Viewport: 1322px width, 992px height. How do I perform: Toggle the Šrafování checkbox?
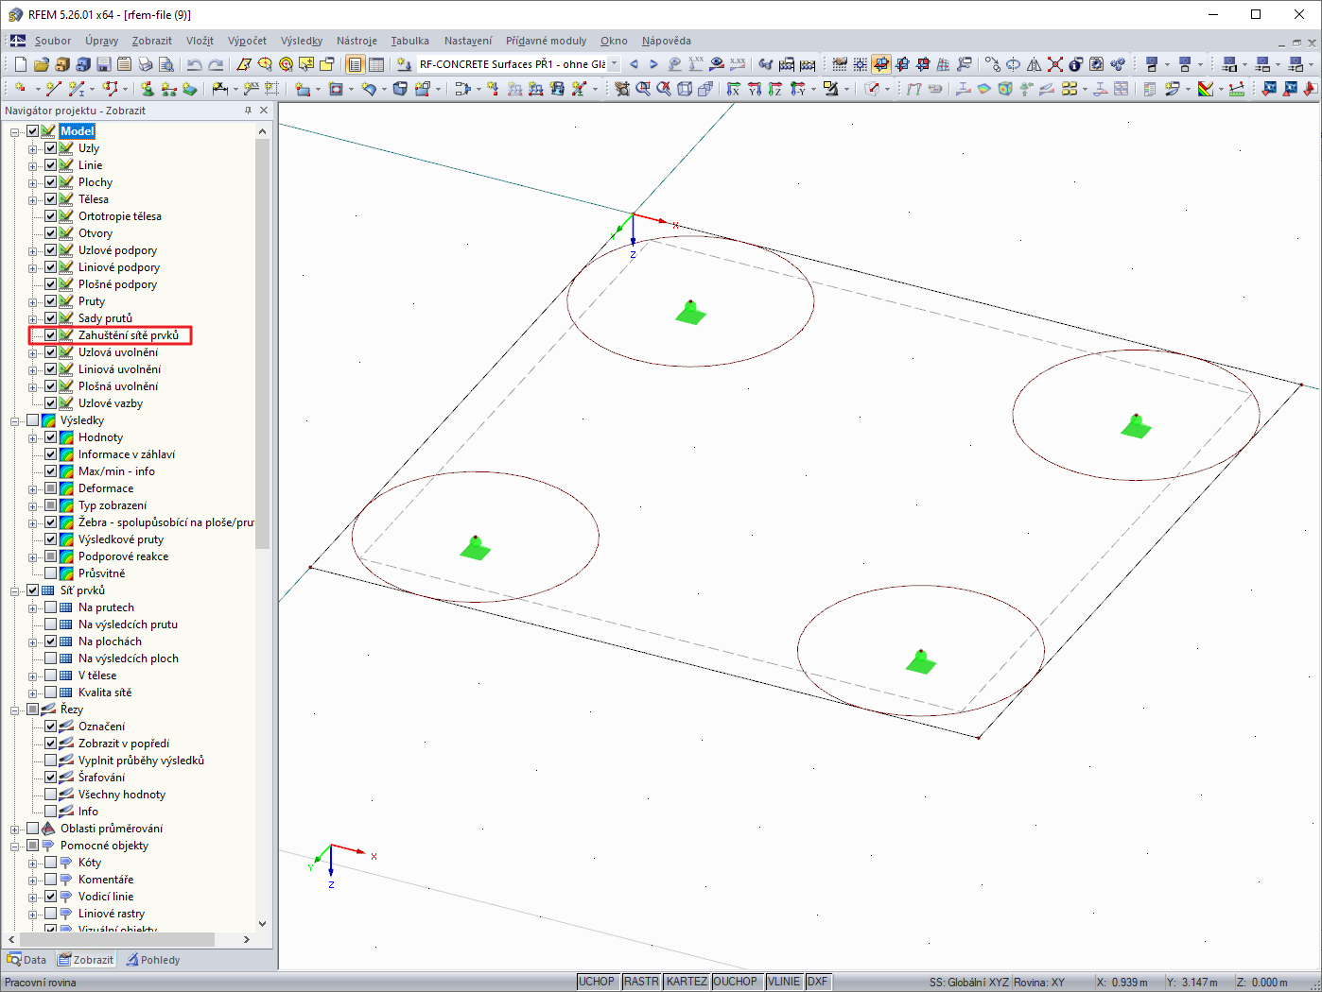51,778
